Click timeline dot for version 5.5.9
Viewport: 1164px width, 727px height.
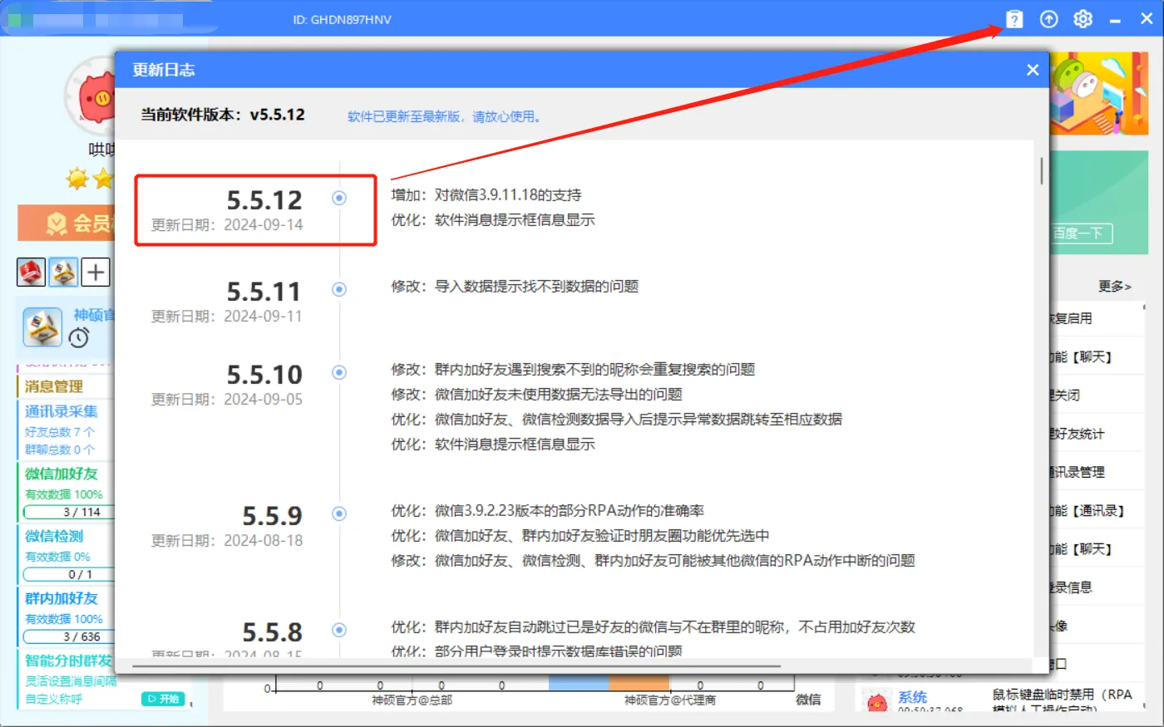[x=339, y=513]
